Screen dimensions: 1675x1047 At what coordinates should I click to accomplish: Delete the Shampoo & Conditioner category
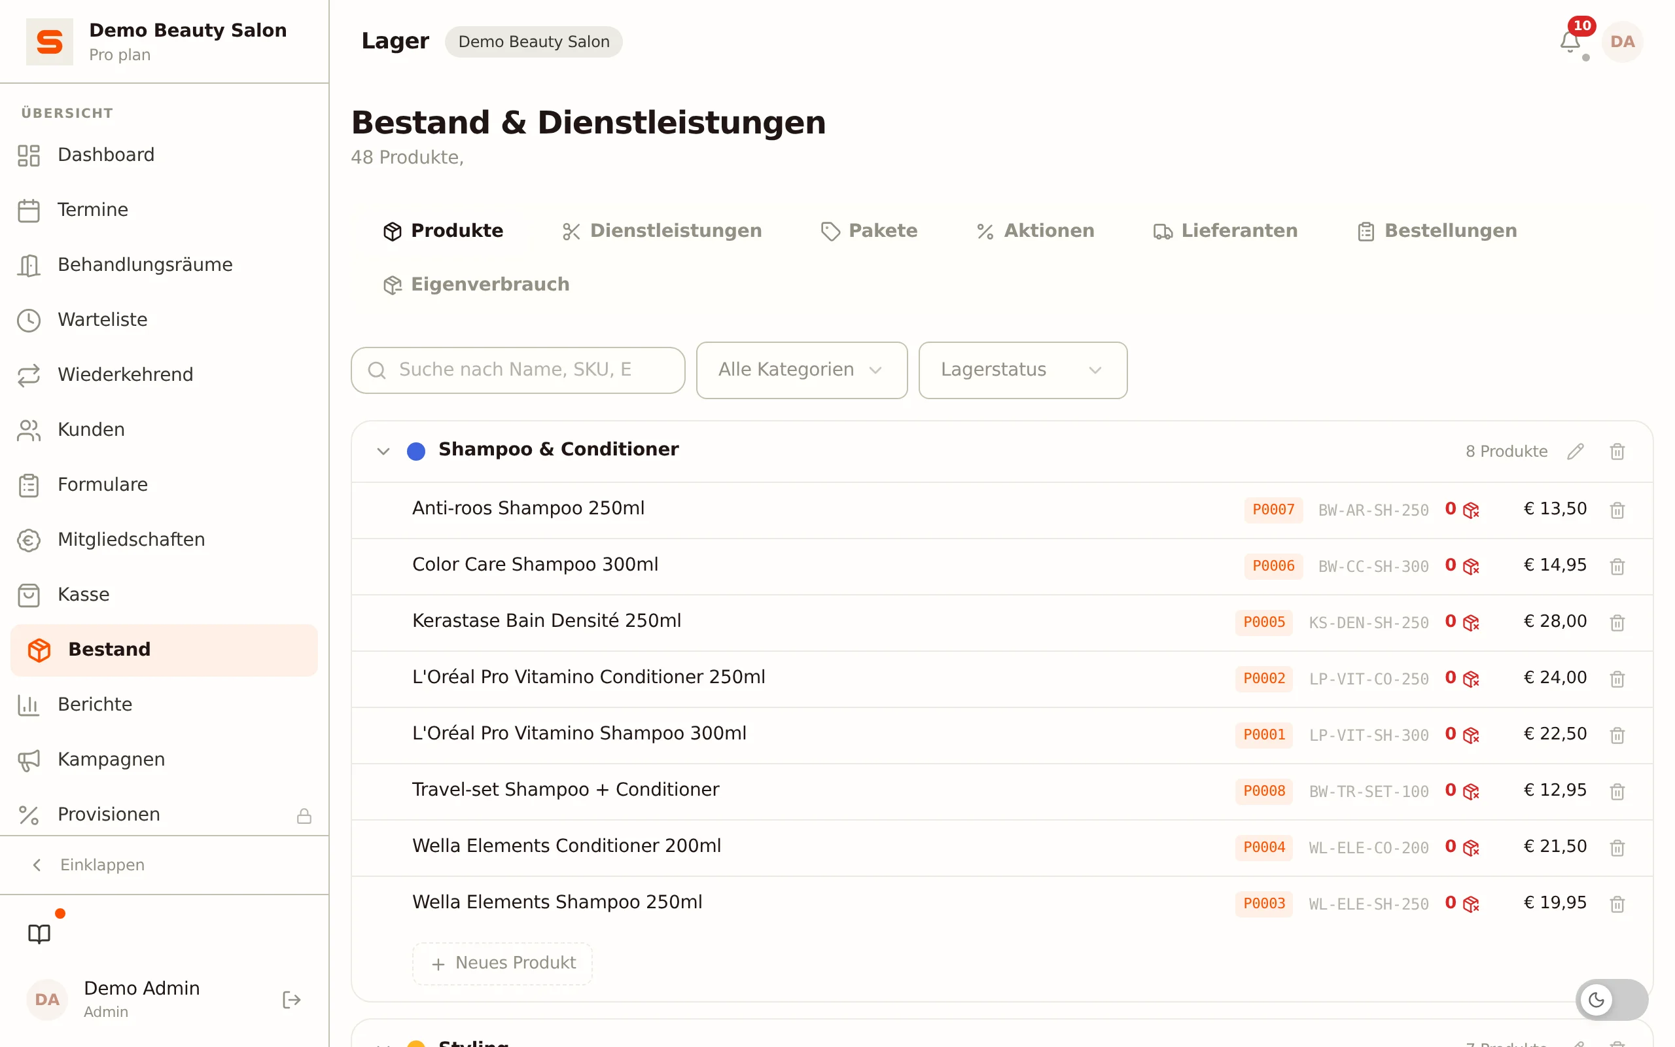tap(1617, 452)
